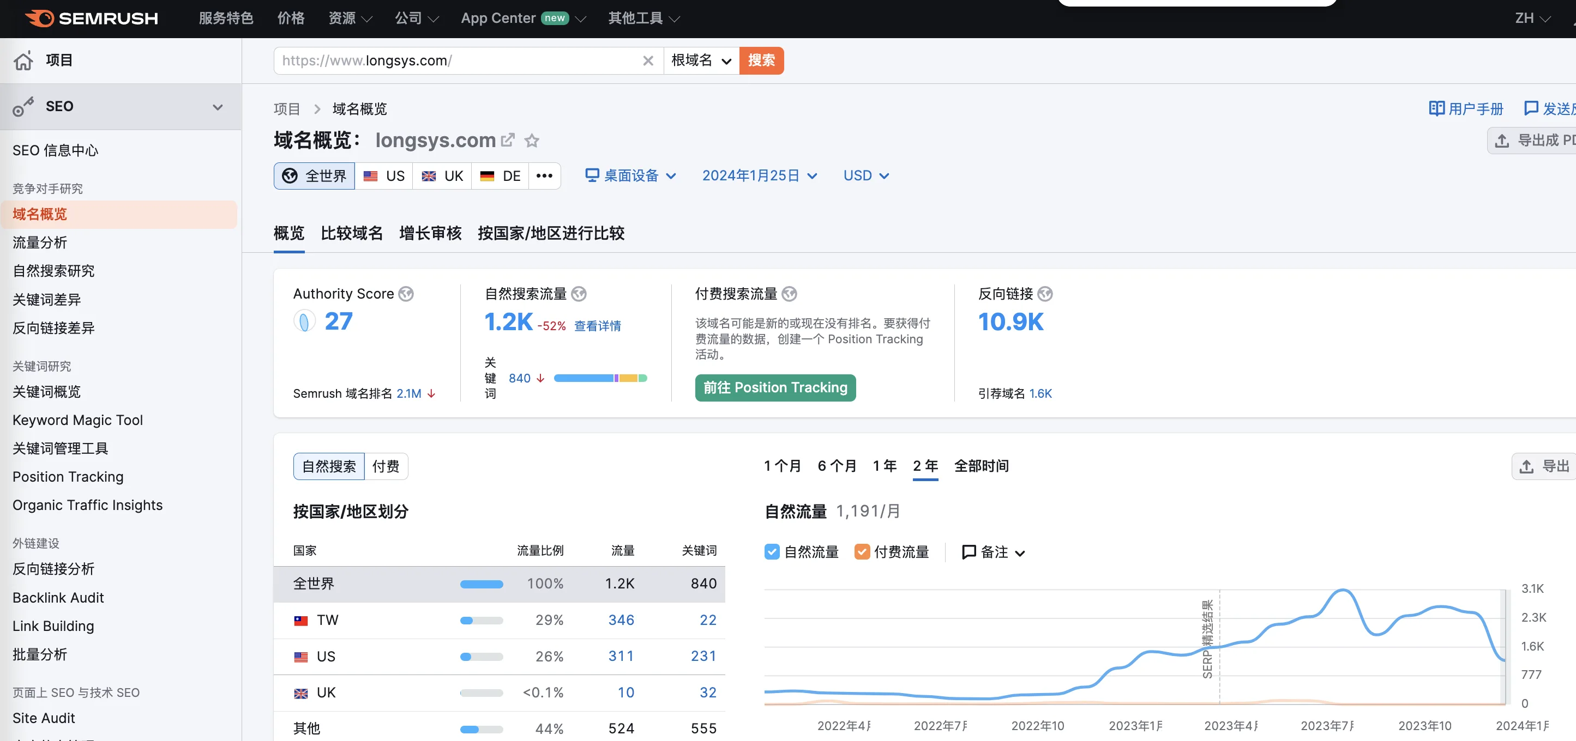This screenshot has width=1576, height=741.
Task: Click the US flag icon in region selector
Action: pyautogui.click(x=370, y=176)
